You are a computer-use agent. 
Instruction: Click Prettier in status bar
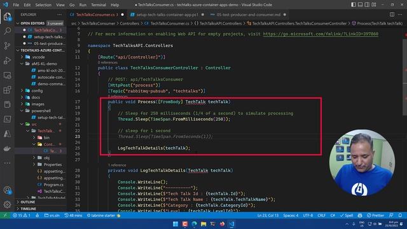coord(375,215)
